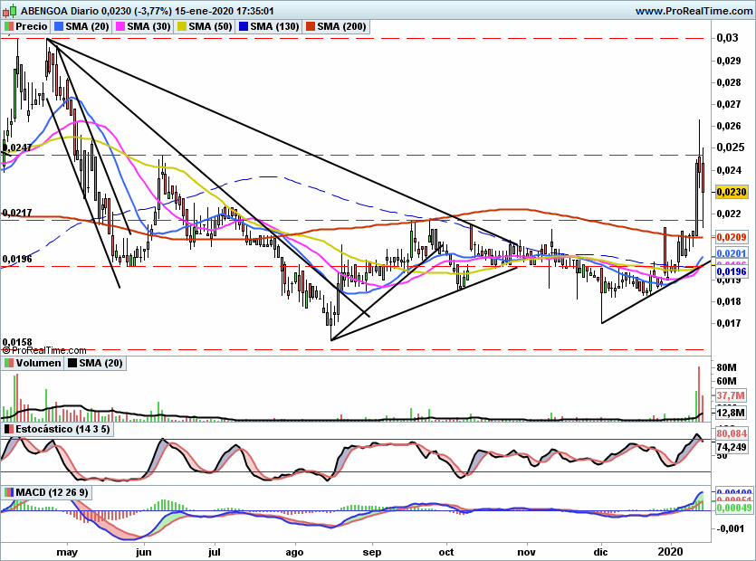Select the magenta SMA (30) color swatch

tap(120, 26)
